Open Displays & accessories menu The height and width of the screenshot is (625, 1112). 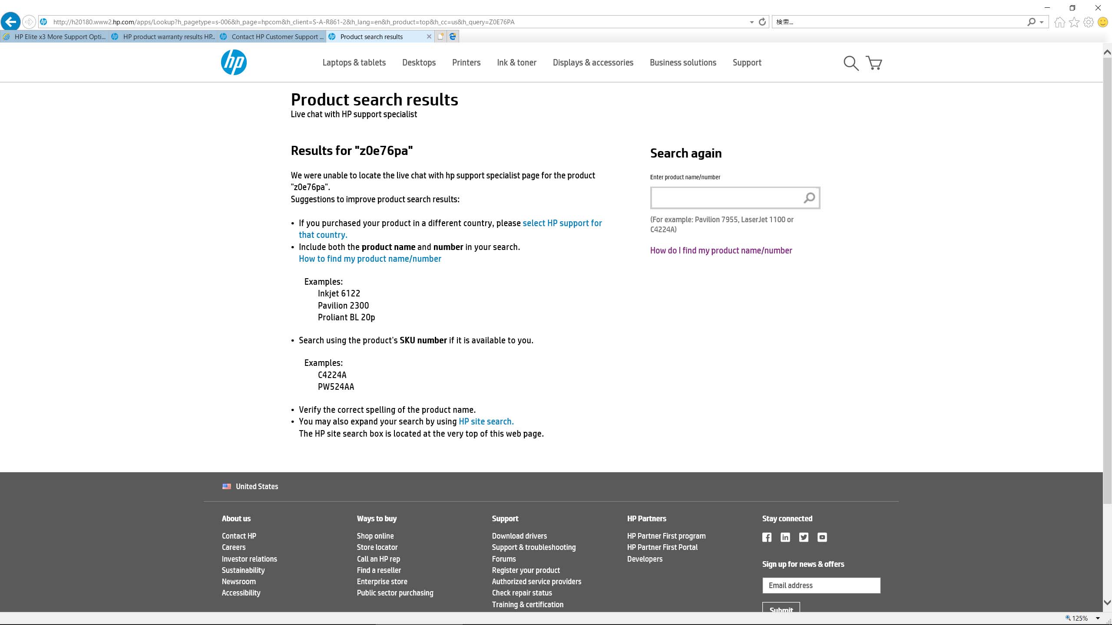pyautogui.click(x=593, y=62)
